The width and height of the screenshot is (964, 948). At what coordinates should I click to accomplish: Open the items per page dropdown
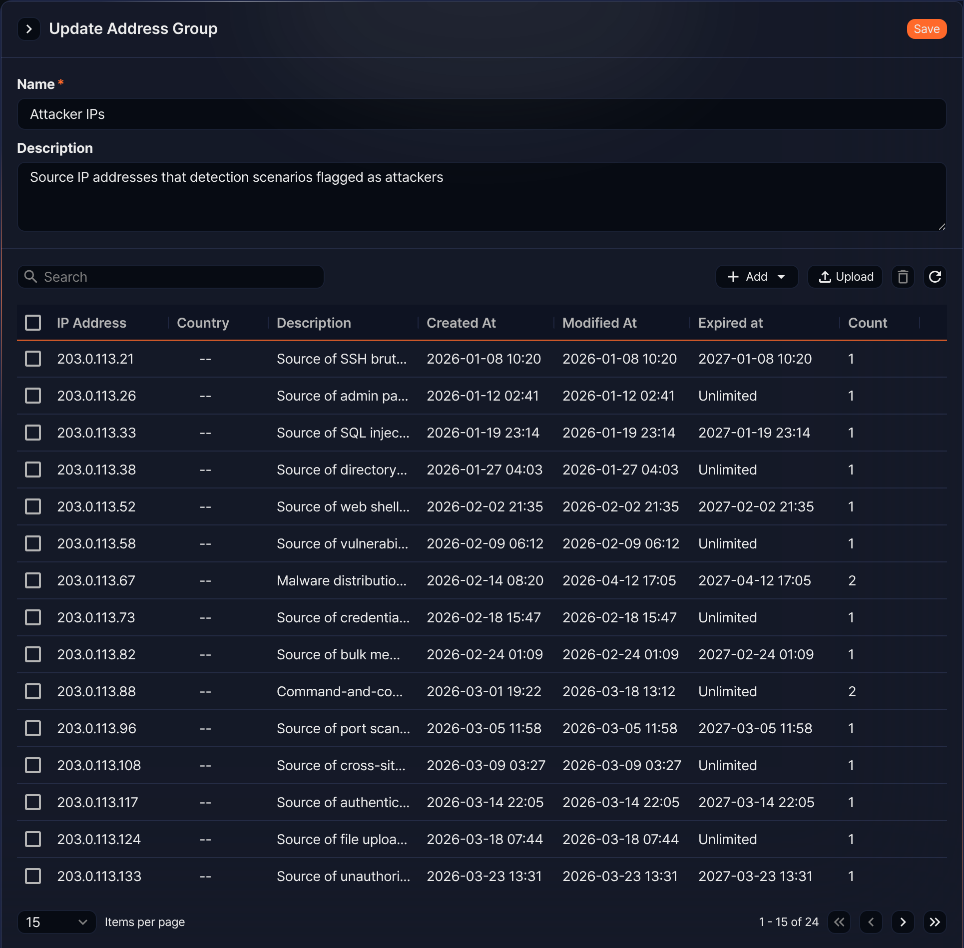point(56,922)
